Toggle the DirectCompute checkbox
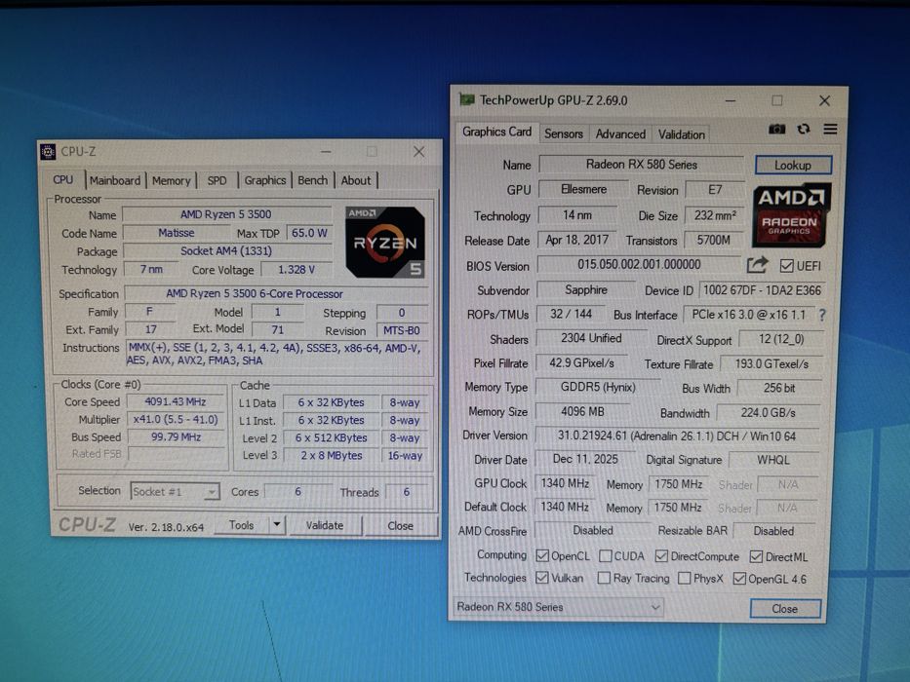 (661, 556)
